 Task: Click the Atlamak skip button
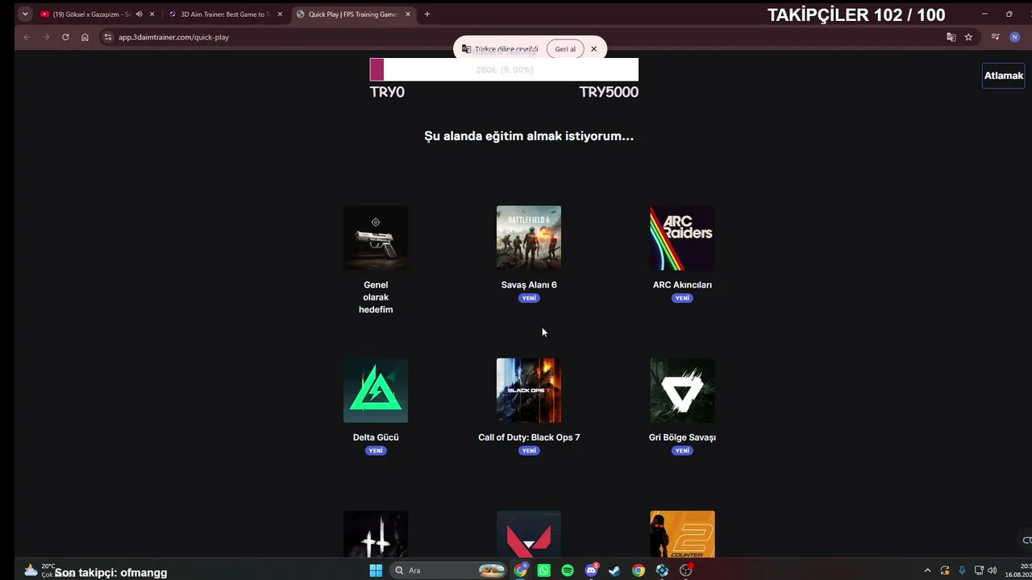[1003, 76]
